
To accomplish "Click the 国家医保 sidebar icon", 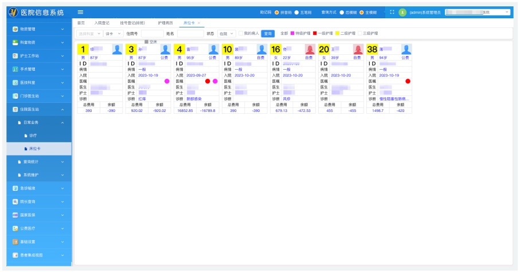I will 15,215.
